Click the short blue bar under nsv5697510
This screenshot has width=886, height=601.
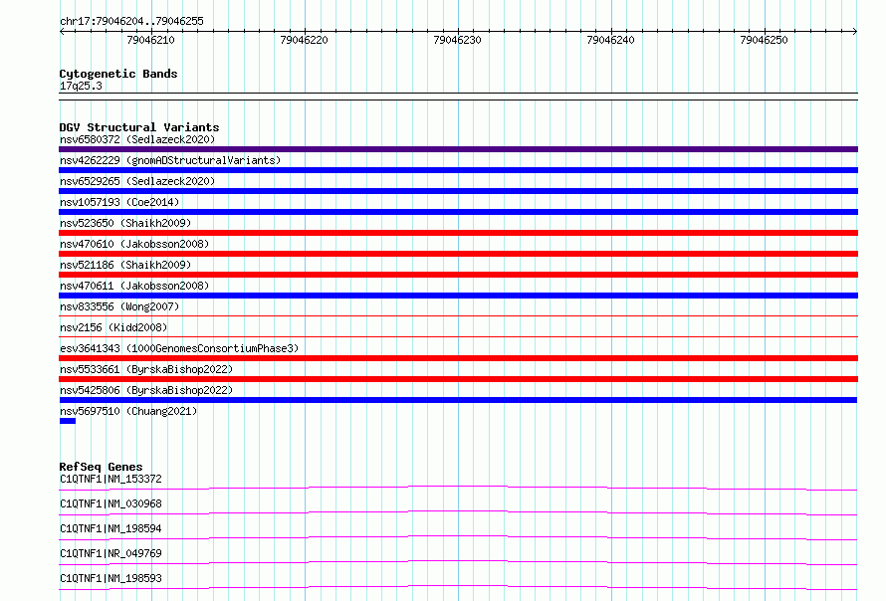(68, 421)
